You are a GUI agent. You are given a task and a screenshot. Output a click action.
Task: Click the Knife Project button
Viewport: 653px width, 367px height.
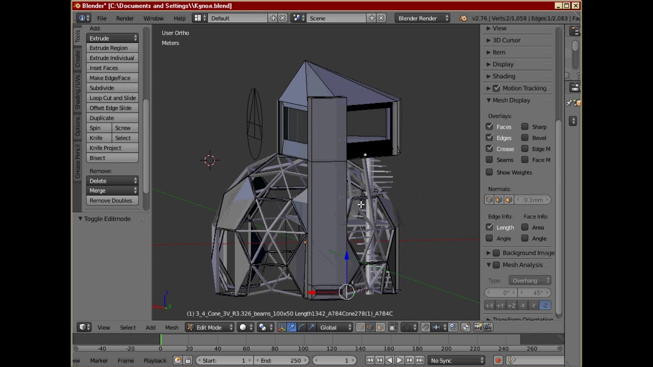pos(112,148)
